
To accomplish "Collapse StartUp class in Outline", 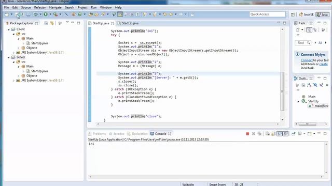I will [x=298, y=101].
